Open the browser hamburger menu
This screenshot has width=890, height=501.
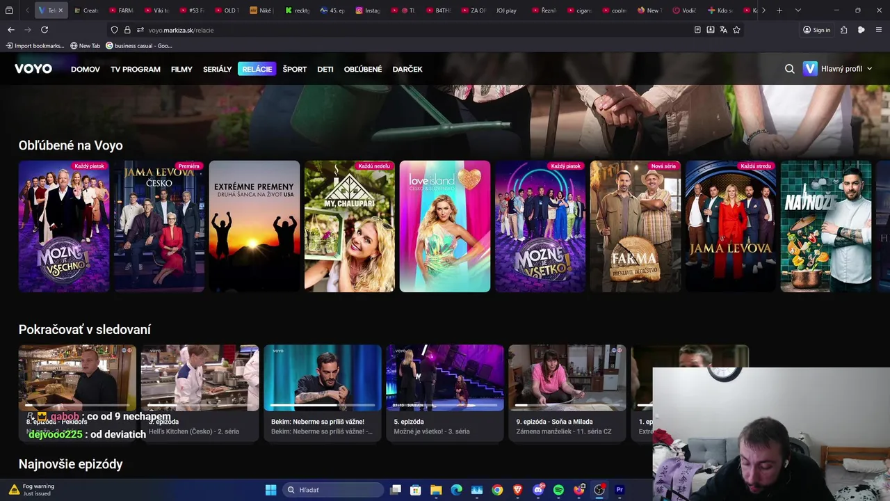(x=880, y=30)
